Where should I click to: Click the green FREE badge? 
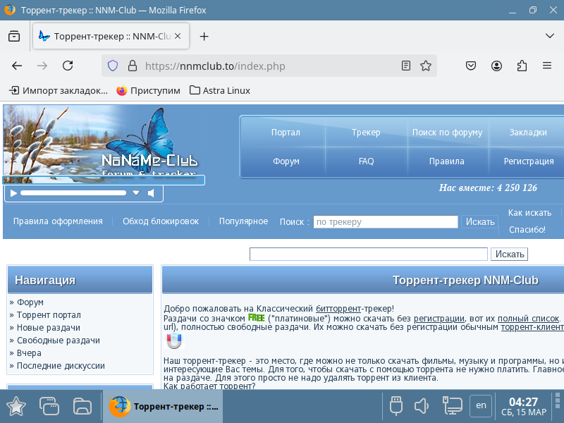point(256,318)
